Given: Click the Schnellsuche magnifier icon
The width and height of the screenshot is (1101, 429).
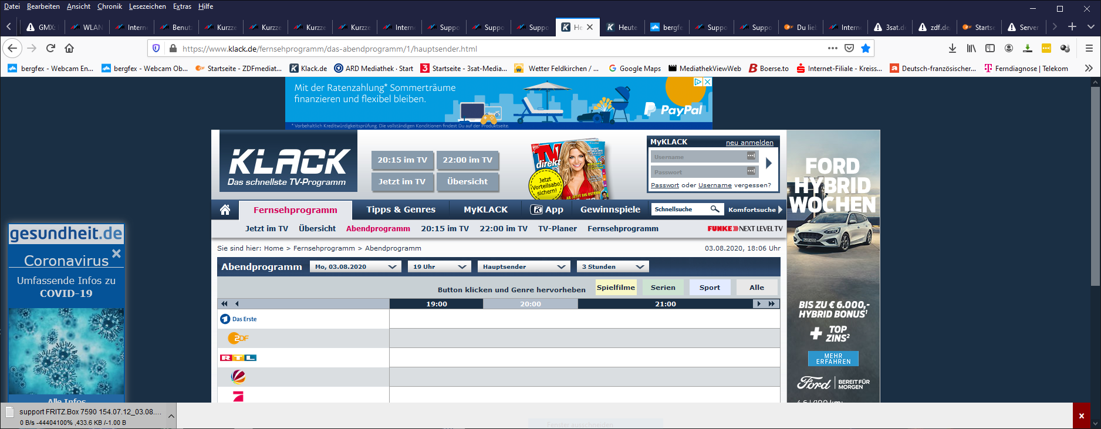Looking at the screenshot, I should pos(715,209).
